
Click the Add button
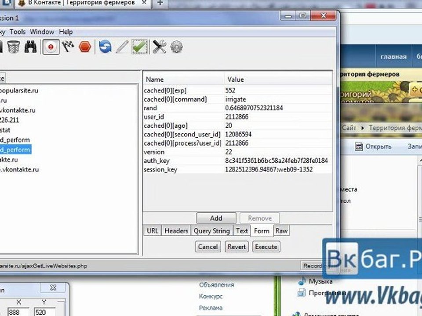pyautogui.click(x=216, y=218)
